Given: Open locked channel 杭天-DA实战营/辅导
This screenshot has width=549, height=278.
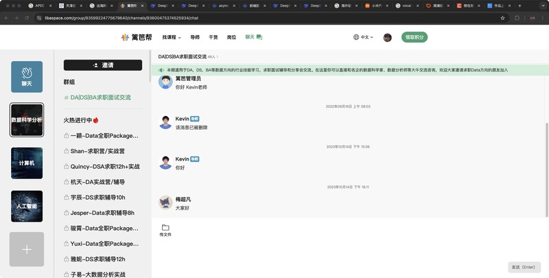Looking at the screenshot, I should click(x=94, y=182).
